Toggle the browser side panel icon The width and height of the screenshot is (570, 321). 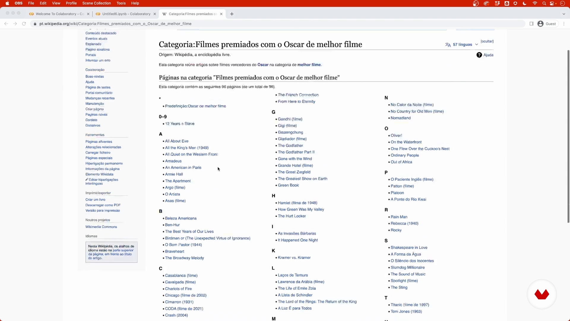(x=531, y=24)
